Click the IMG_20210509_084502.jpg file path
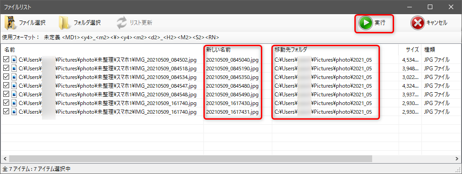Image resolution: width=462 pixels, height=174 pixels. [108, 60]
